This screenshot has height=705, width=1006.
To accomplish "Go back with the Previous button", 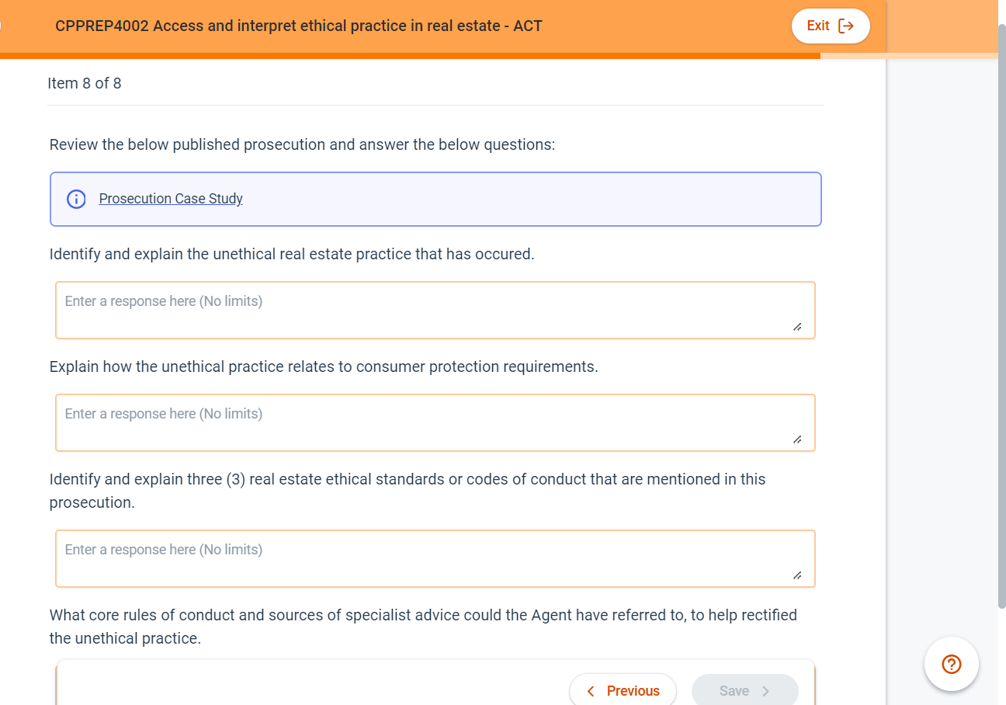I will [x=623, y=691].
